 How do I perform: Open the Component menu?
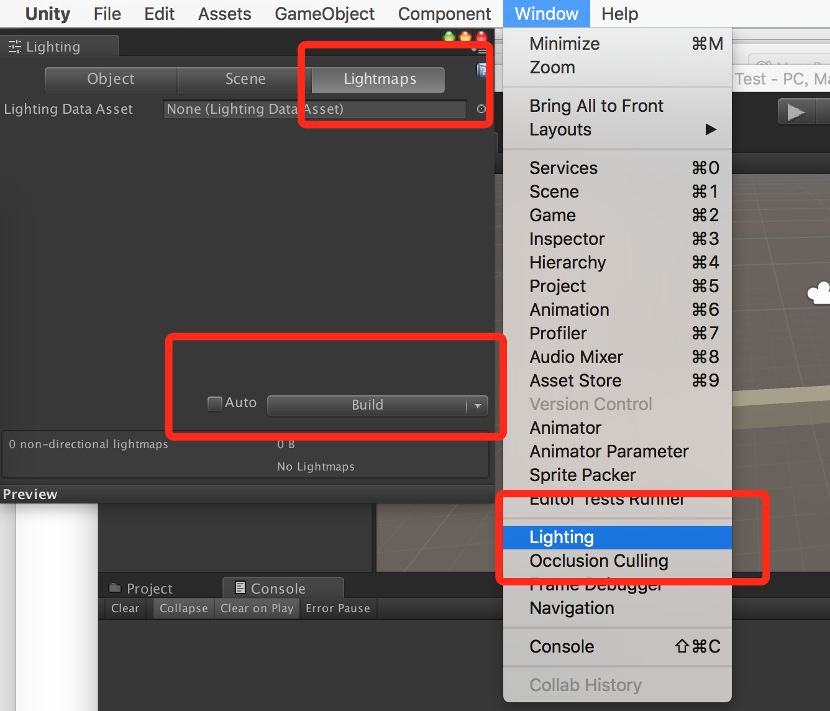(445, 14)
